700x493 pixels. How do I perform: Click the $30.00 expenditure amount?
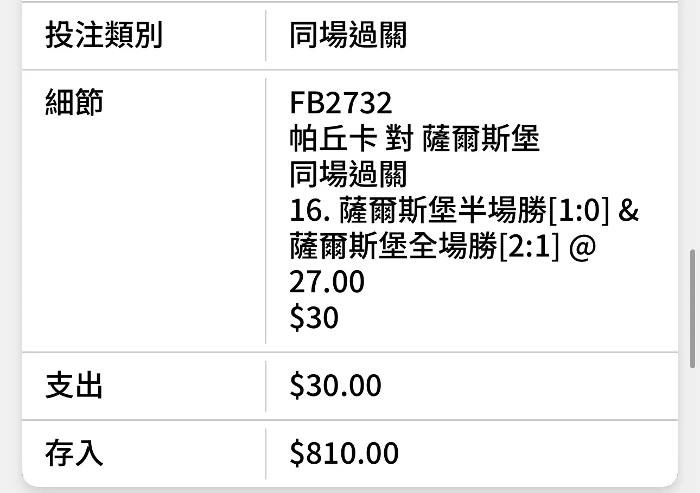point(335,386)
